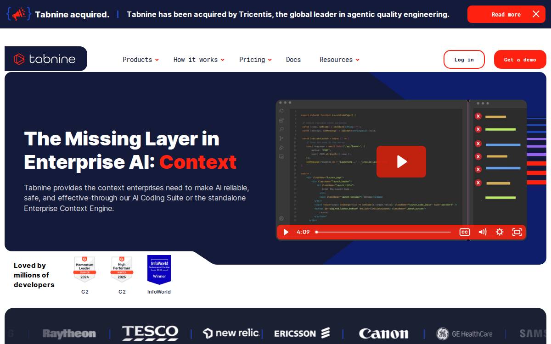Viewport: 551px width, 344px height.
Task: Expand the Products dropdown chevron
Action: point(157,60)
